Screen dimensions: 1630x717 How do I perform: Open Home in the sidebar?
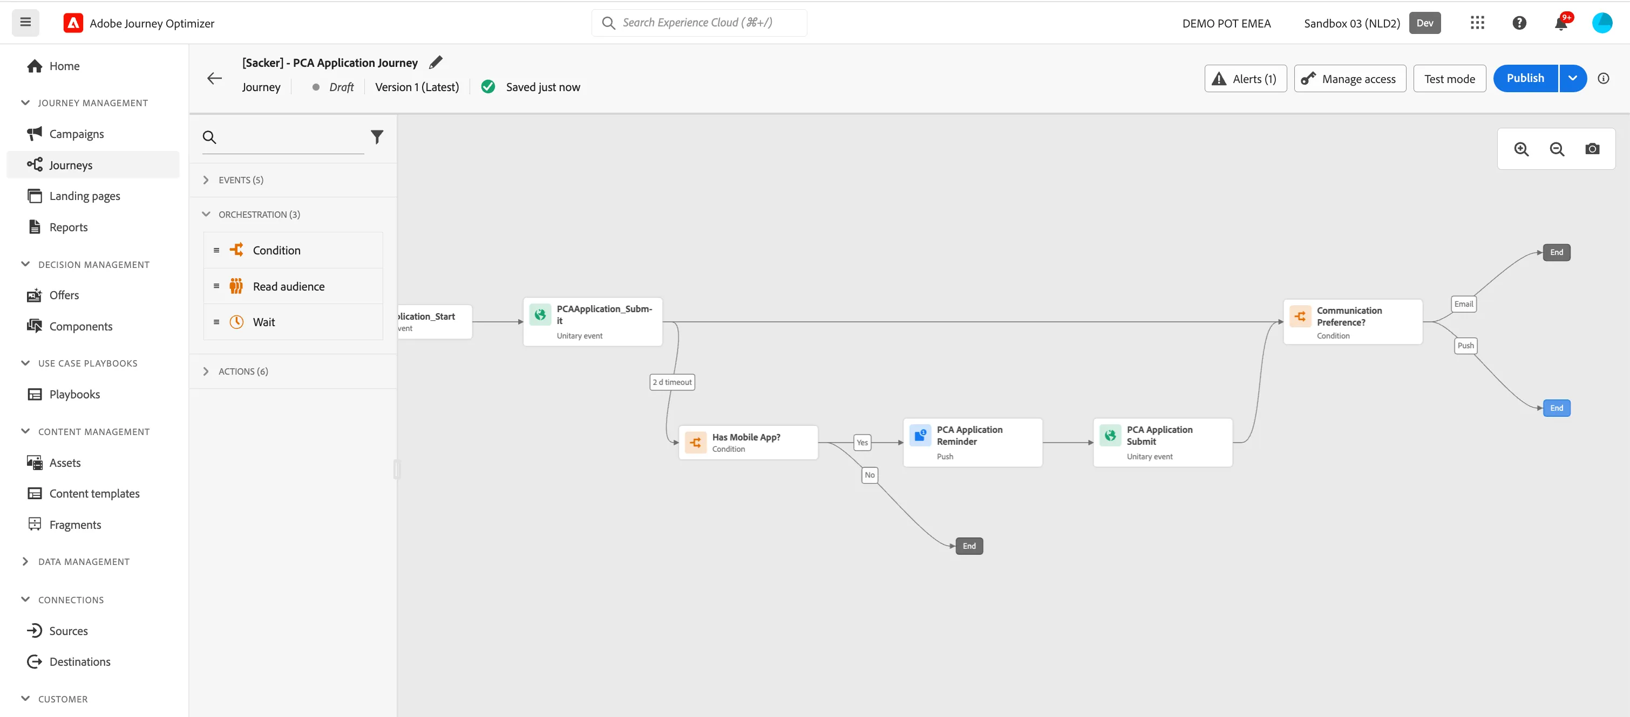pyautogui.click(x=64, y=66)
